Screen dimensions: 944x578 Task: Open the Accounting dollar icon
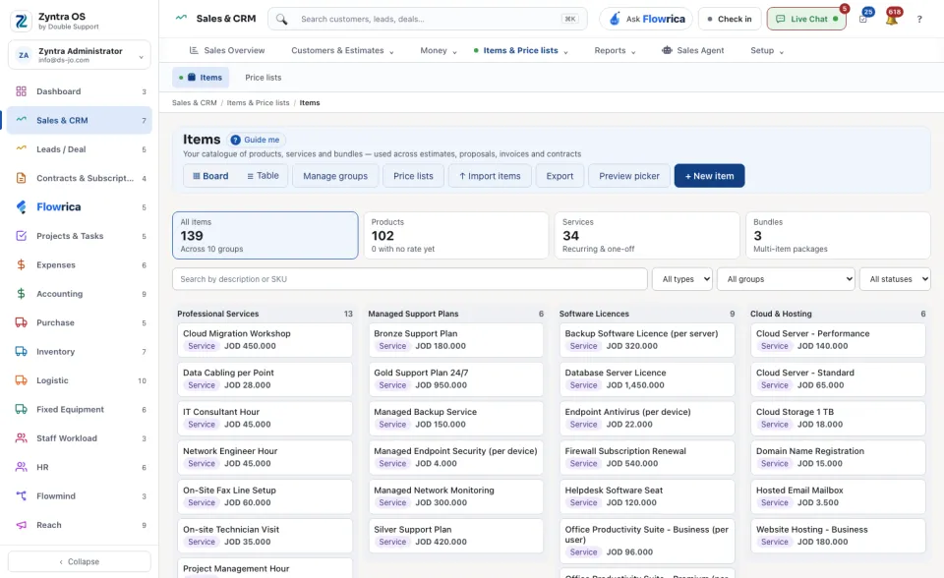click(x=21, y=294)
